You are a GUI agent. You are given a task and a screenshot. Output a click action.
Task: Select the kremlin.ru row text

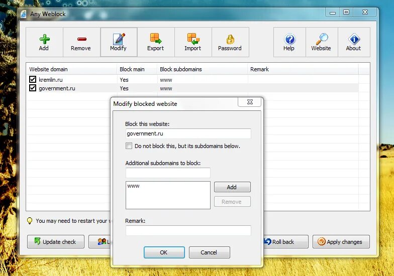50,80
